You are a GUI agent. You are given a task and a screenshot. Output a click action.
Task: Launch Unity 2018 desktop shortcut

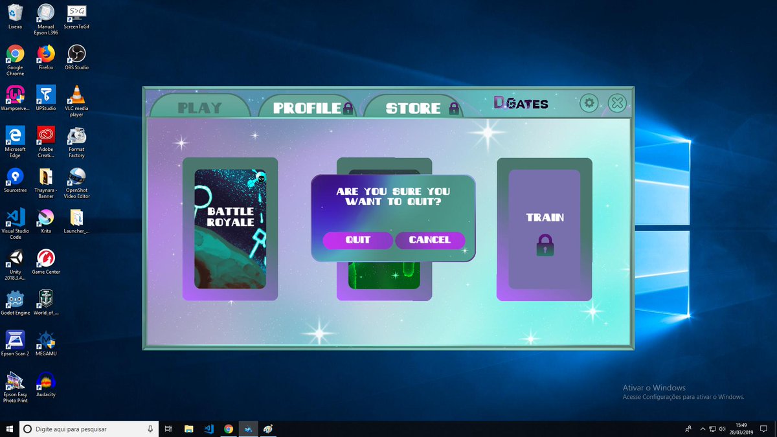(x=15, y=265)
